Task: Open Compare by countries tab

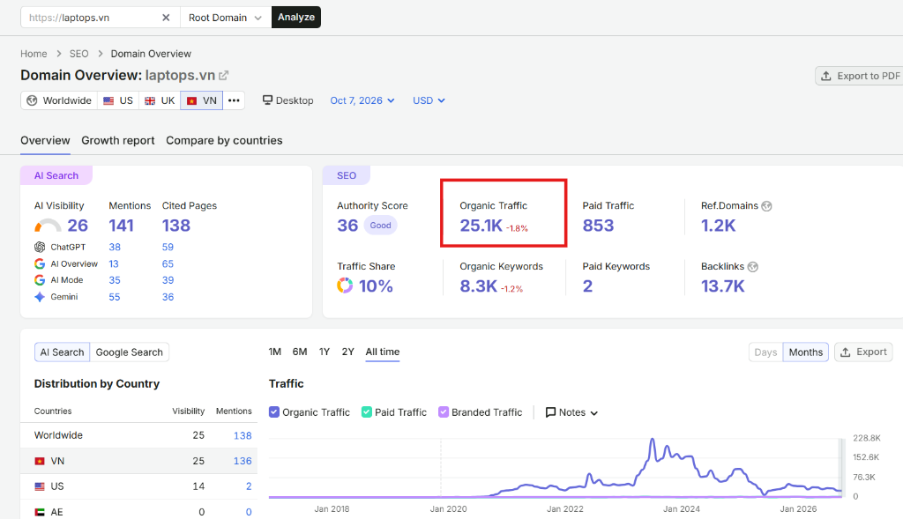Action: 224,140
